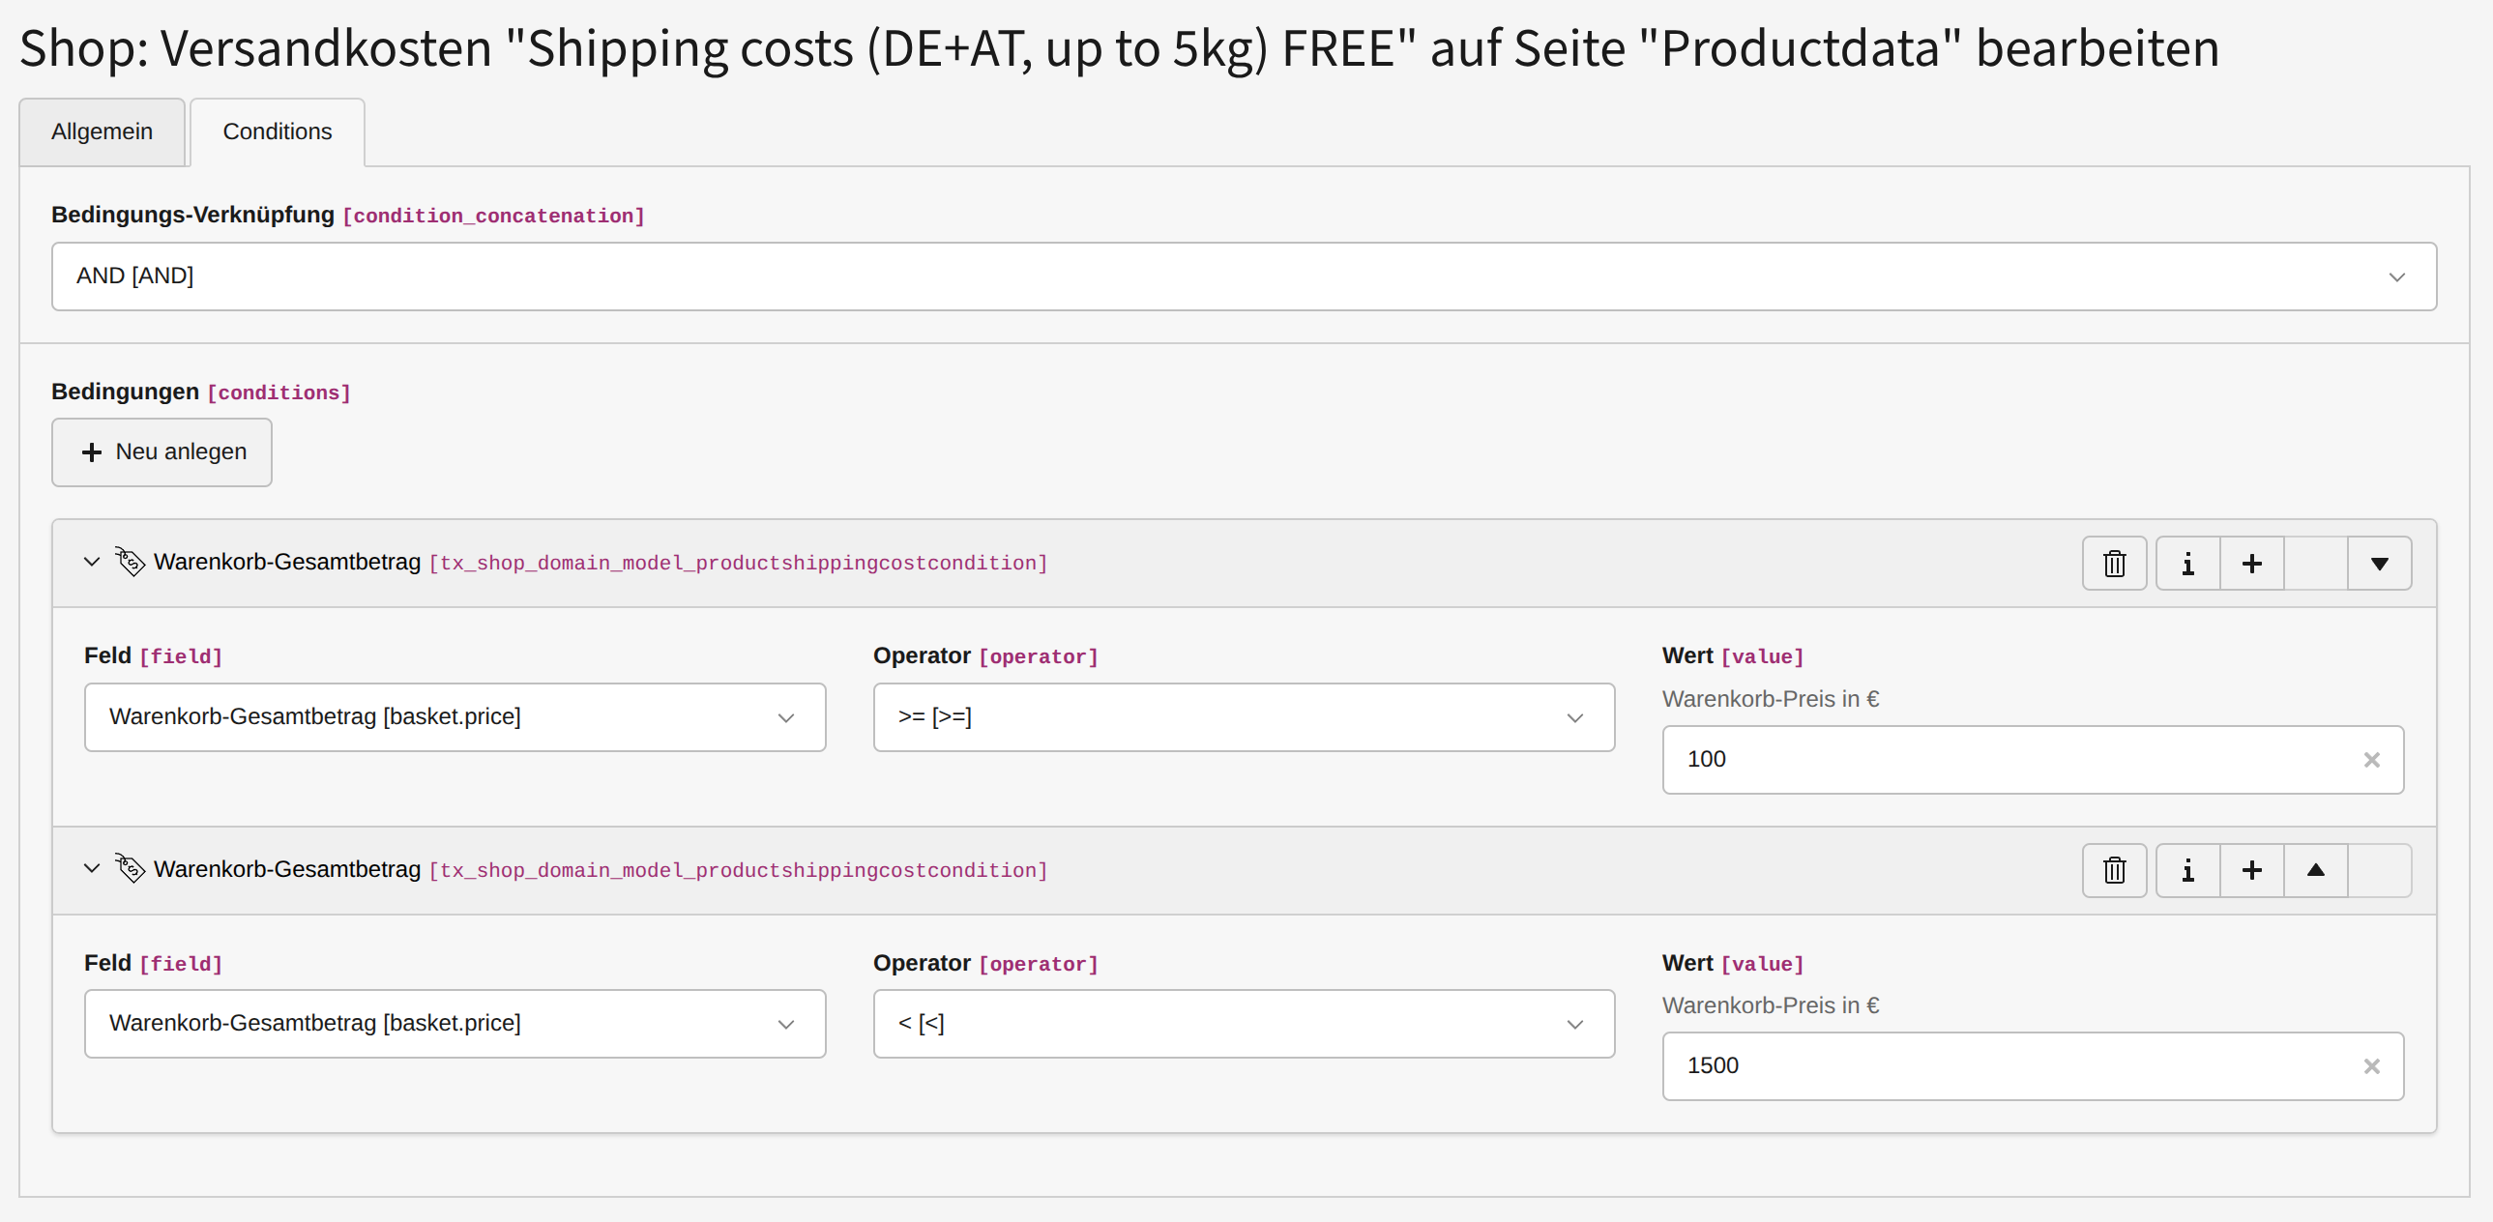
Task: Move second condition up
Action: pyautogui.click(x=2315, y=870)
